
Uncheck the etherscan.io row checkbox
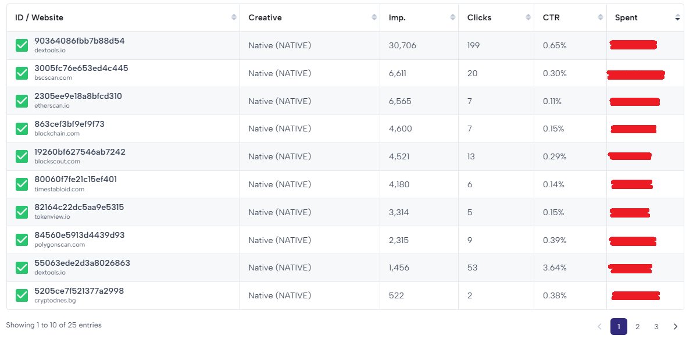pos(22,101)
